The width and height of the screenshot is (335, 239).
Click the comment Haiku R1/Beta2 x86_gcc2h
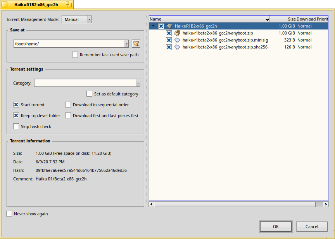click(61, 179)
